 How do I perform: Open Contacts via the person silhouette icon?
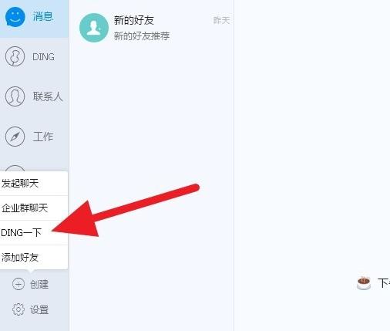click(15, 96)
